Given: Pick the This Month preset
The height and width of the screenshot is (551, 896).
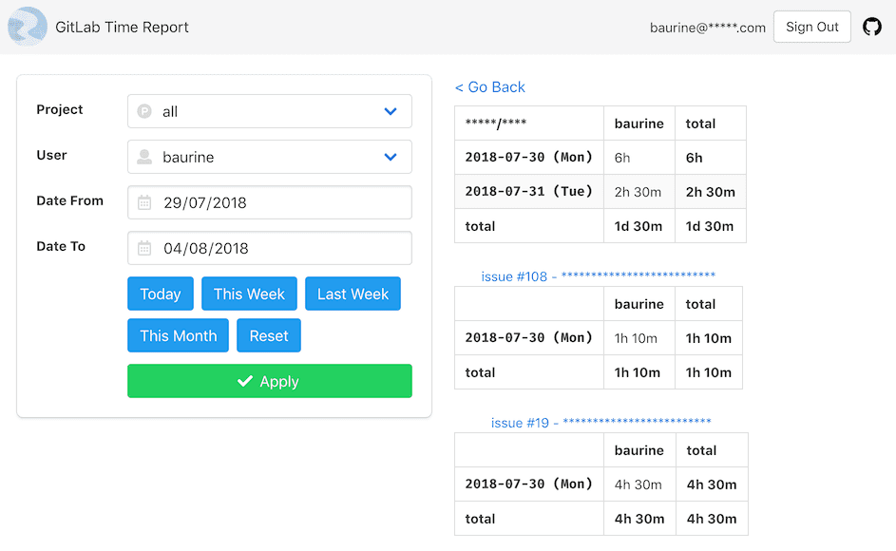Looking at the screenshot, I should [178, 335].
